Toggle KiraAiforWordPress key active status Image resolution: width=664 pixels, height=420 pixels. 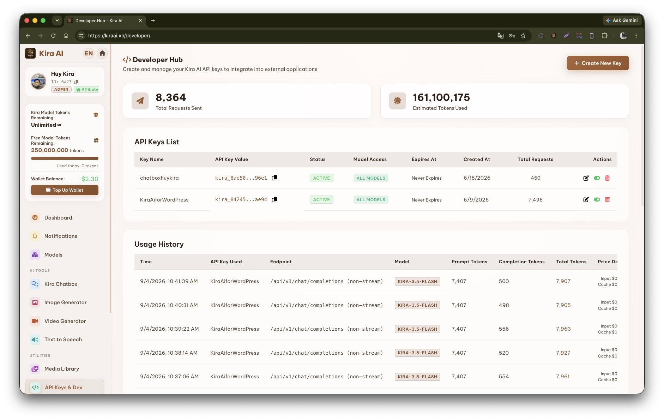(597, 199)
